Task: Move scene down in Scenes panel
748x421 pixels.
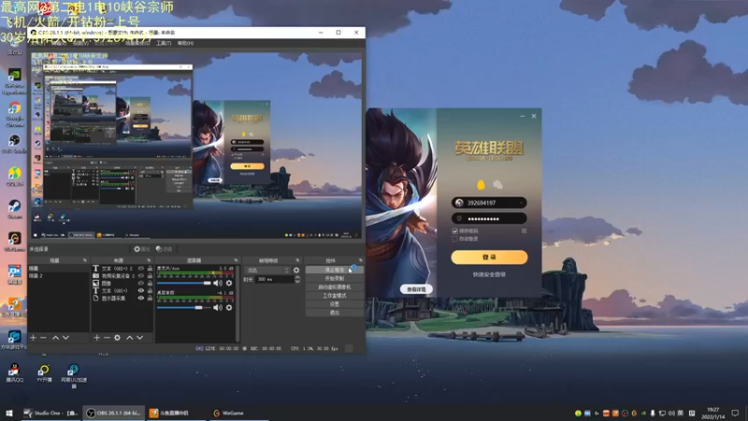Action: [x=65, y=338]
